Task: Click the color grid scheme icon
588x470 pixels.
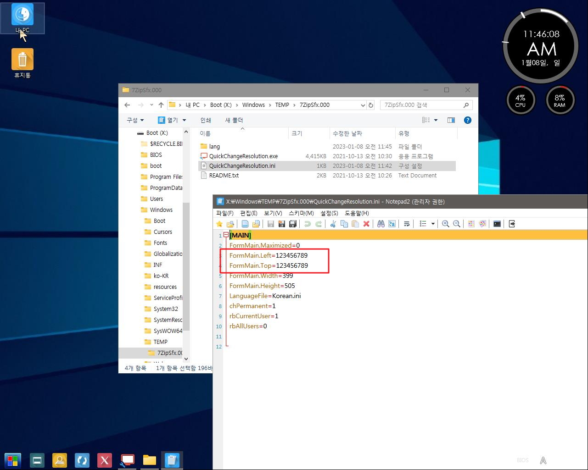Action: tap(471, 224)
